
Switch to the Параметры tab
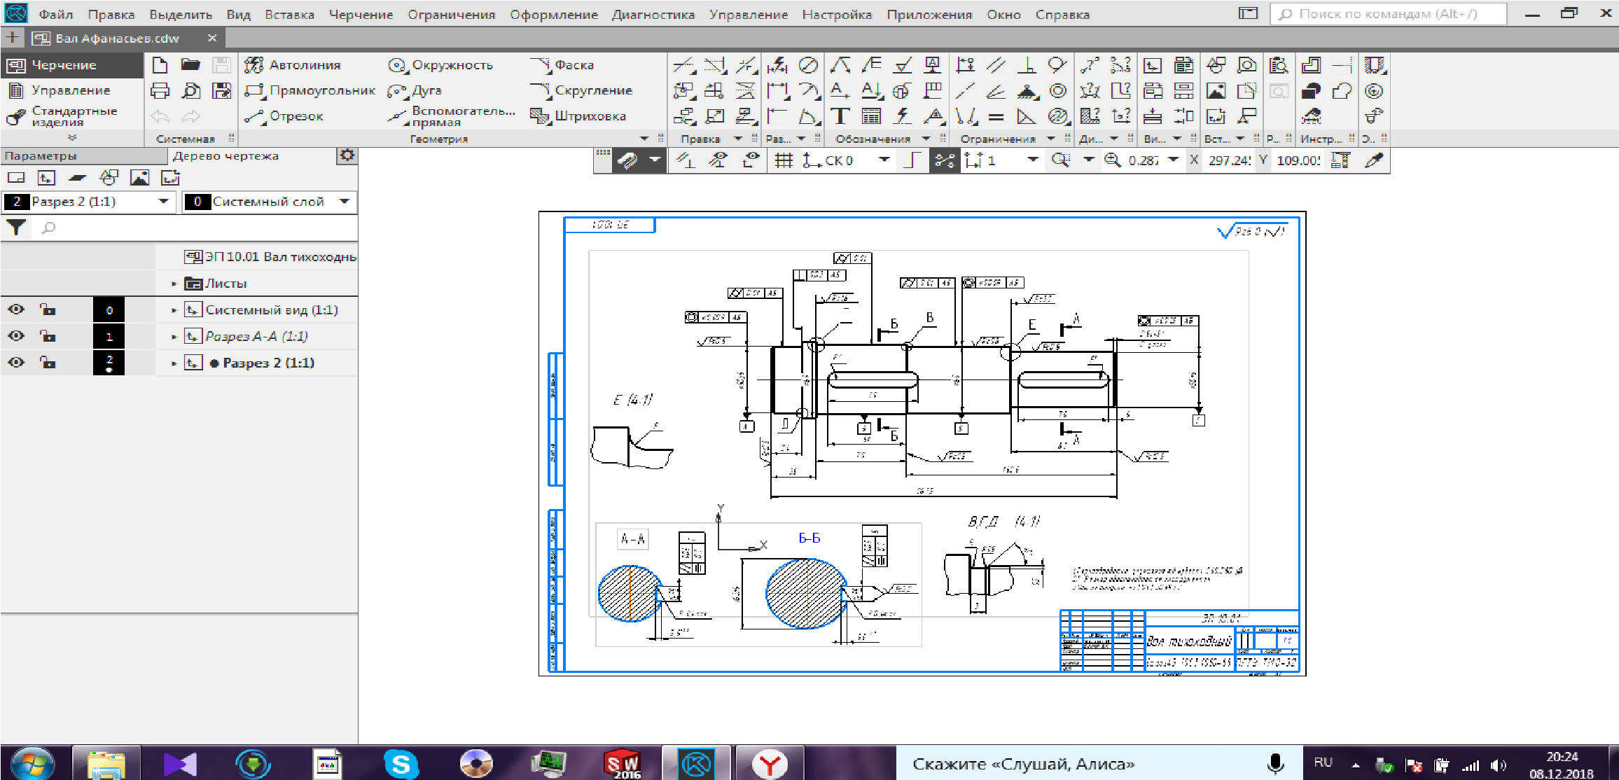click(41, 155)
